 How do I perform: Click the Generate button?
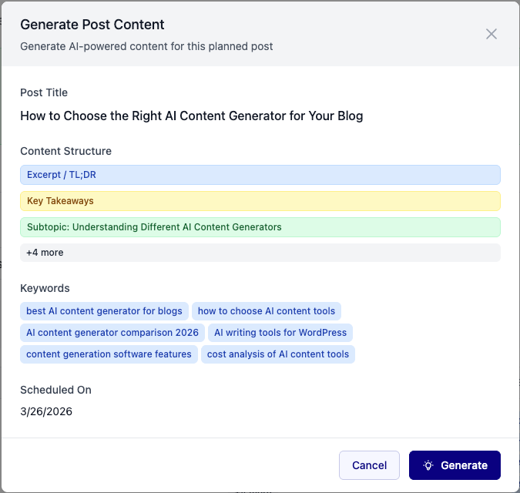pos(455,464)
